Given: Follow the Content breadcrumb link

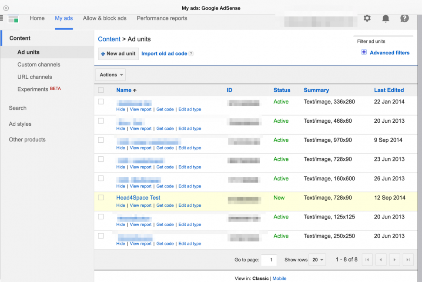Looking at the screenshot, I should click(x=109, y=39).
